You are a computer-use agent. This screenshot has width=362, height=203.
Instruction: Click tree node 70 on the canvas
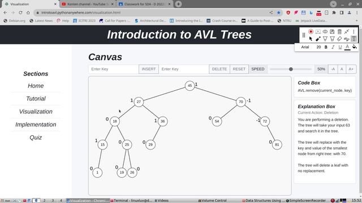tap(241, 101)
